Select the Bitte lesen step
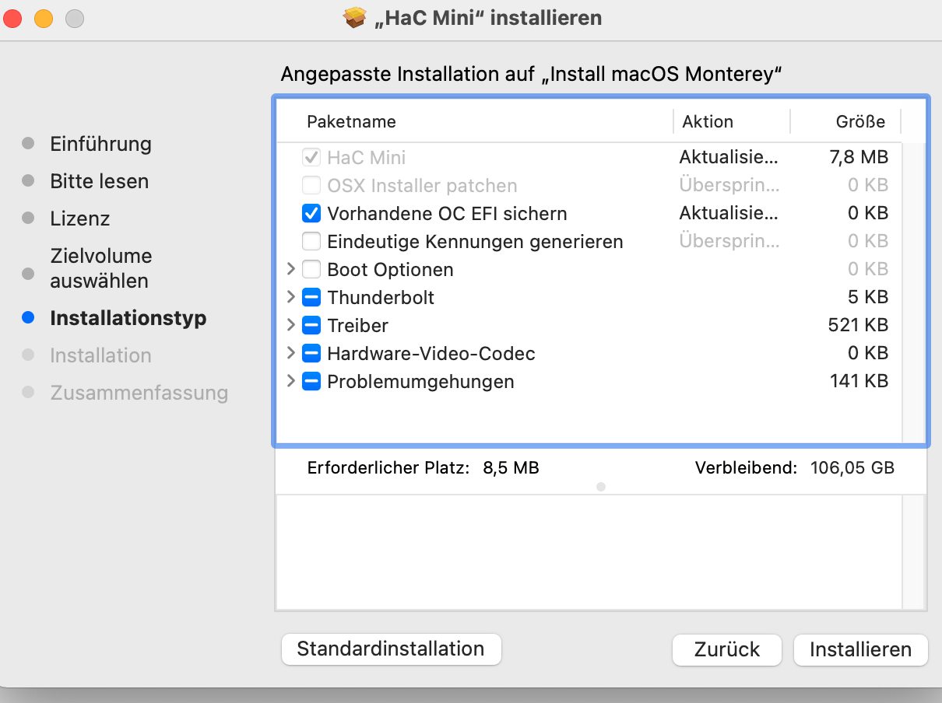Screen dimensions: 942x703 pos(99,181)
